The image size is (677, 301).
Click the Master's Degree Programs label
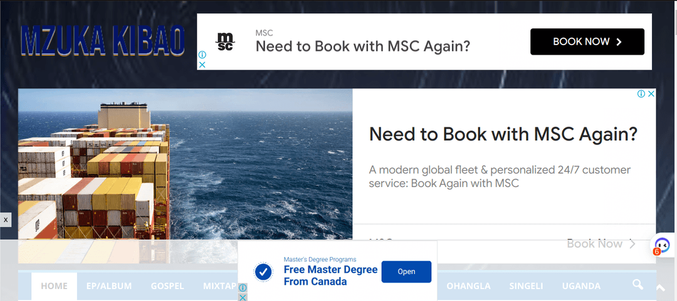coord(320,260)
